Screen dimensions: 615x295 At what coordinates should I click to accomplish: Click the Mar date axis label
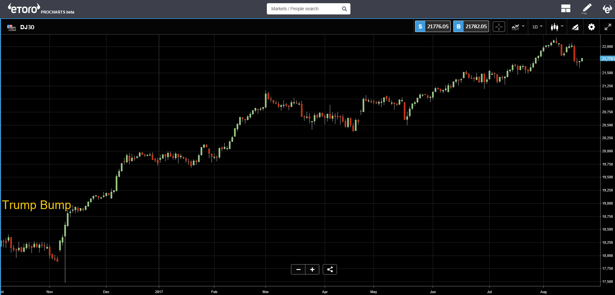pyautogui.click(x=266, y=292)
